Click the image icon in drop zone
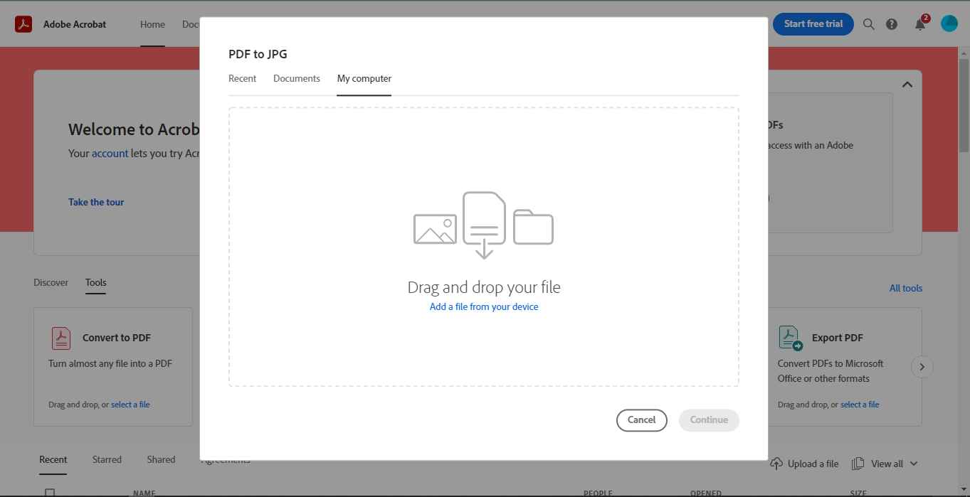970x497 pixels. pyautogui.click(x=435, y=230)
